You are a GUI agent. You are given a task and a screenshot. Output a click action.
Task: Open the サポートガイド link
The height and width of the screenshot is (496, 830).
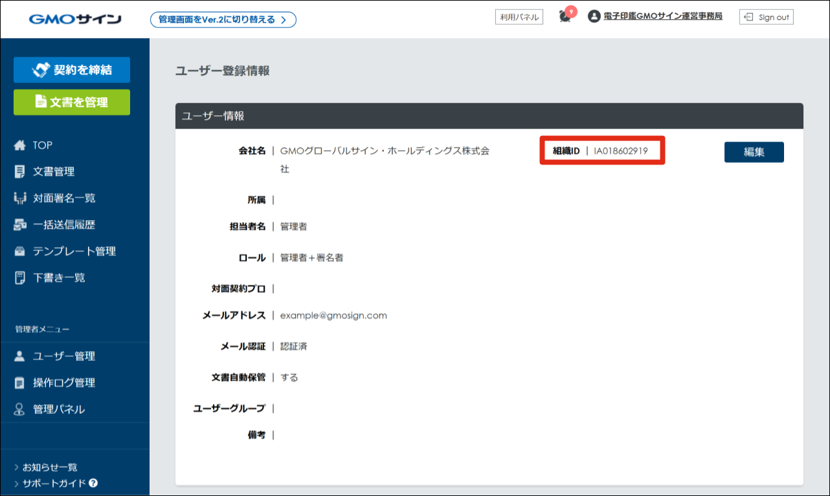click(54, 483)
